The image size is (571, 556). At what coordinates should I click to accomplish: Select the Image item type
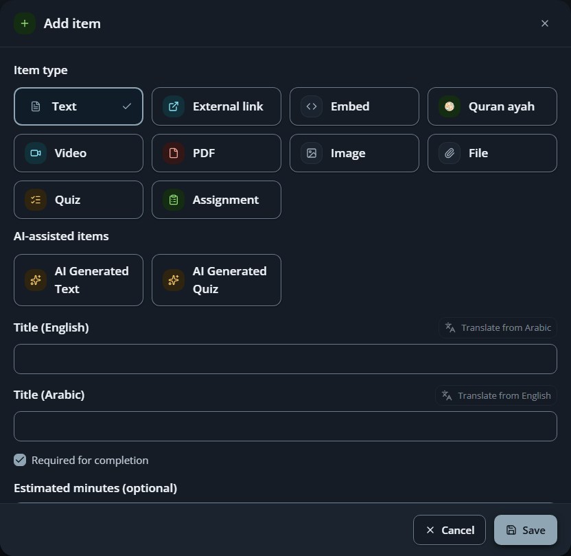click(354, 153)
